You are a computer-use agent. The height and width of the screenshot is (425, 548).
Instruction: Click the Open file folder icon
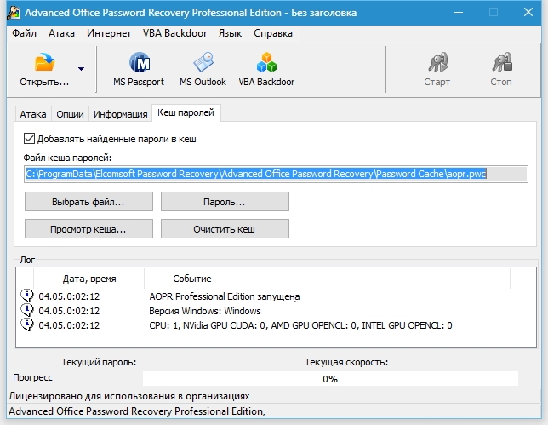tap(44, 65)
